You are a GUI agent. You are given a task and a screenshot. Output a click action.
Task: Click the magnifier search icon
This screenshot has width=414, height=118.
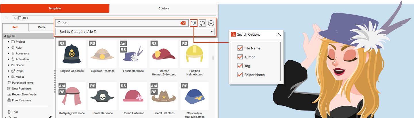pos(59,23)
